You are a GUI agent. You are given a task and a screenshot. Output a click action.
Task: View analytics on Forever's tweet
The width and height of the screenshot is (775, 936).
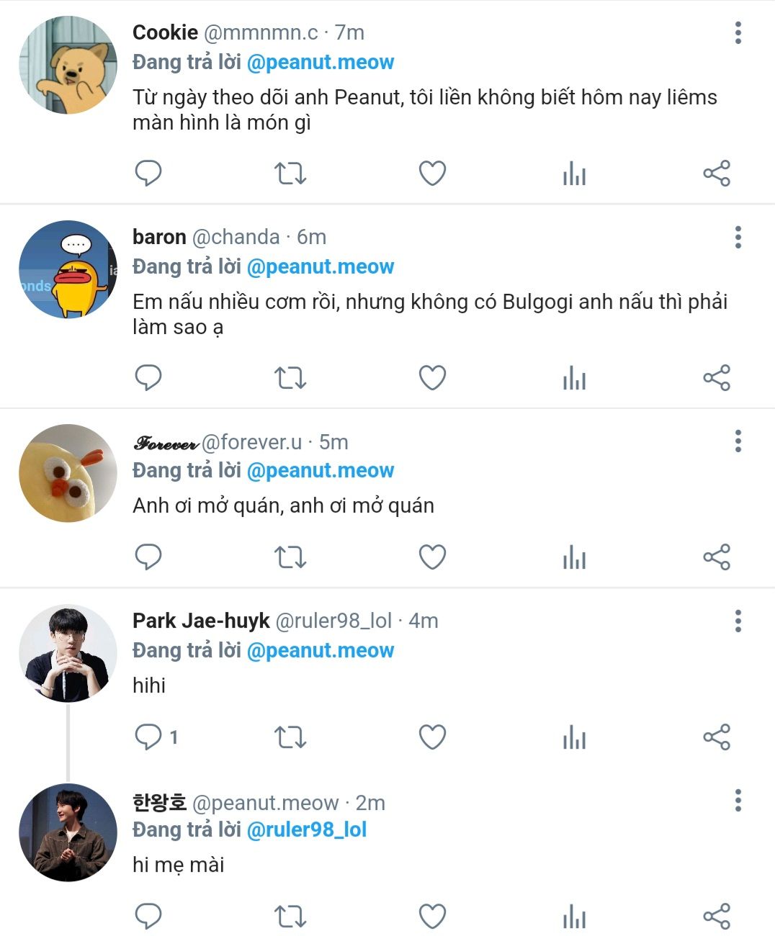[x=574, y=557]
